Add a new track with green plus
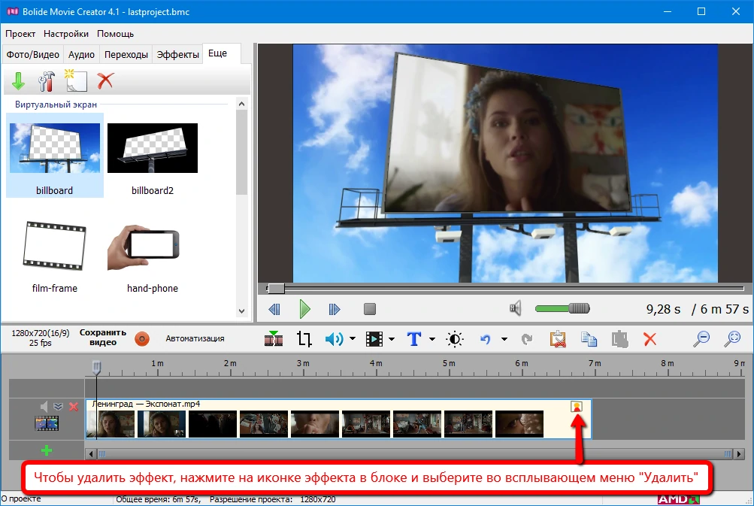 [x=47, y=450]
